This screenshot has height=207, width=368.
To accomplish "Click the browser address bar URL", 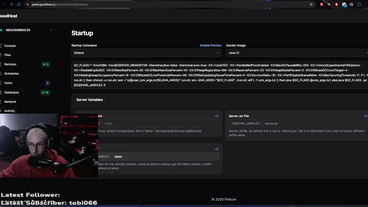I will [60, 4].
